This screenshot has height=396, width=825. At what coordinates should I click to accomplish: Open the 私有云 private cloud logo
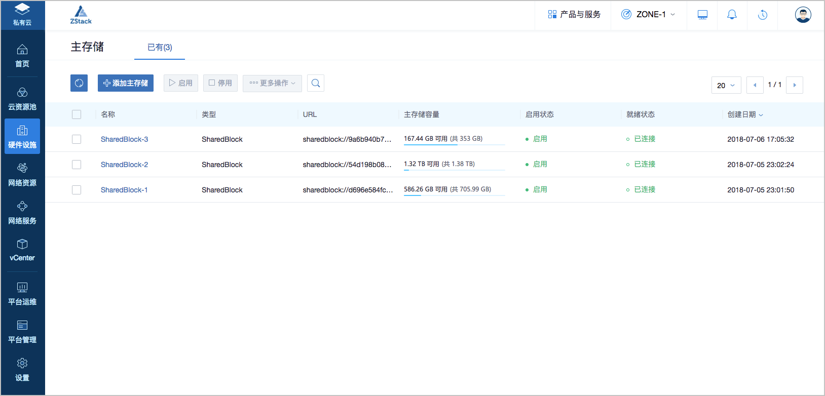point(22,15)
